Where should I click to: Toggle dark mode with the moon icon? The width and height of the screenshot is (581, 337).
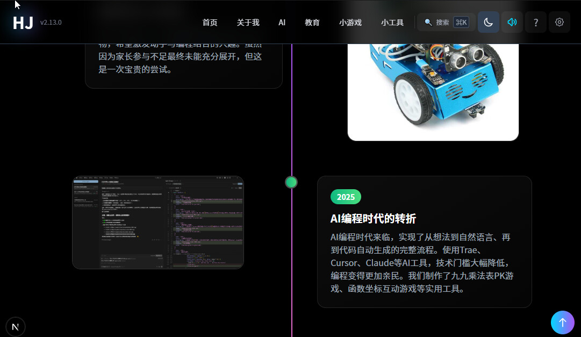[488, 22]
